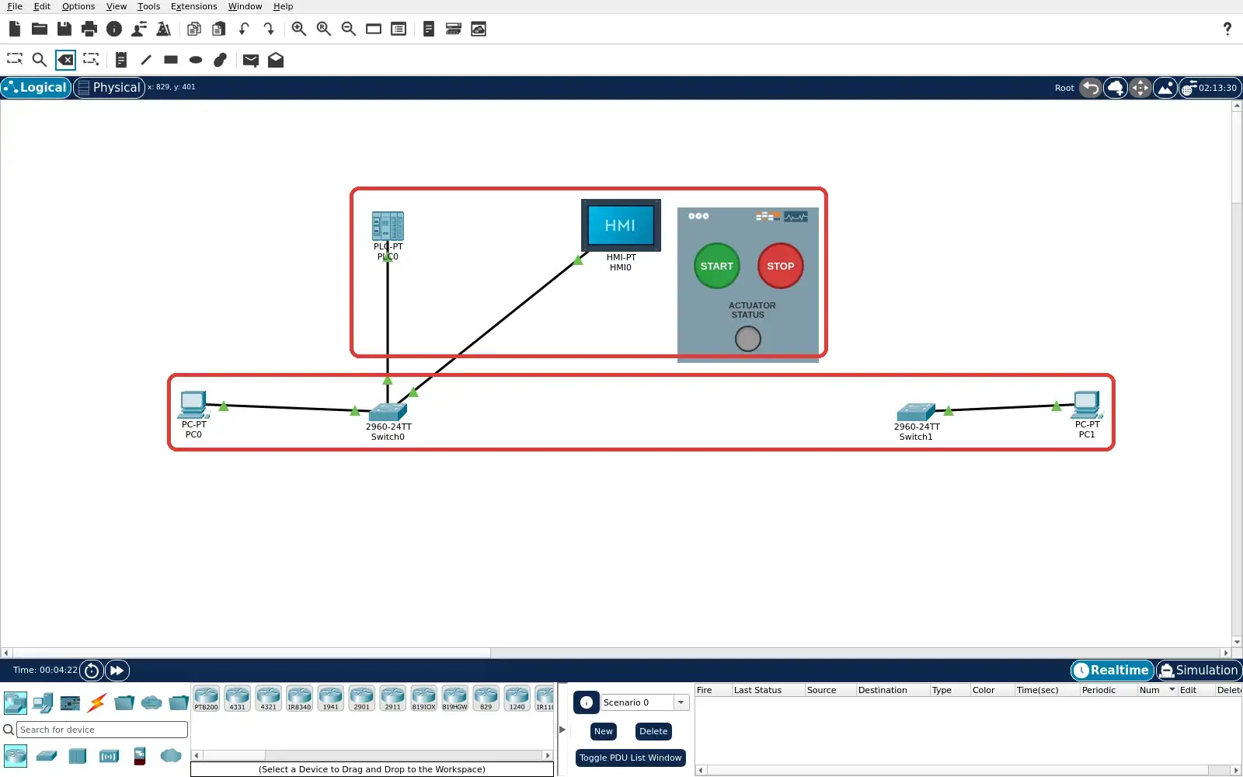Click the New scenario button
Image resolution: width=1243 pixels, height=777 pixels.
point(604,731)
